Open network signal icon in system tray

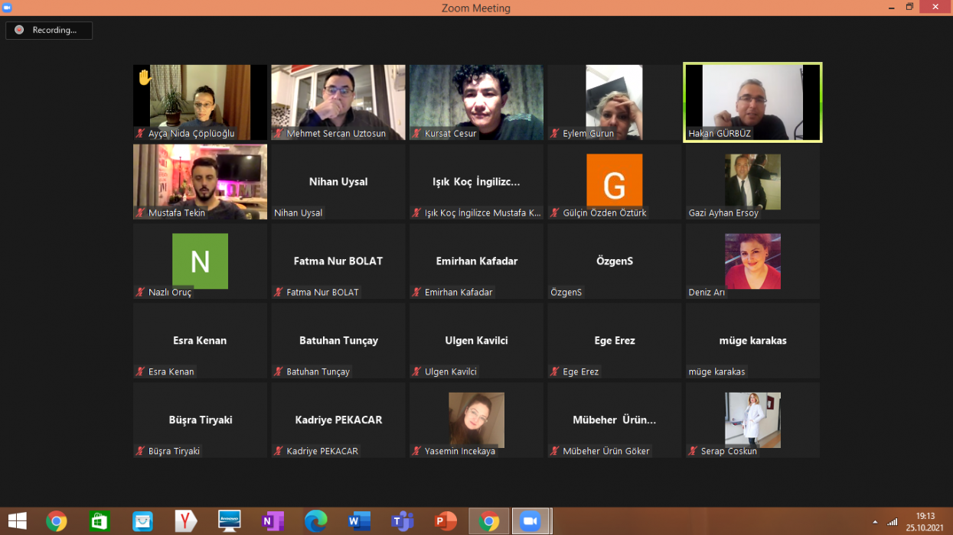coord(893,522)
